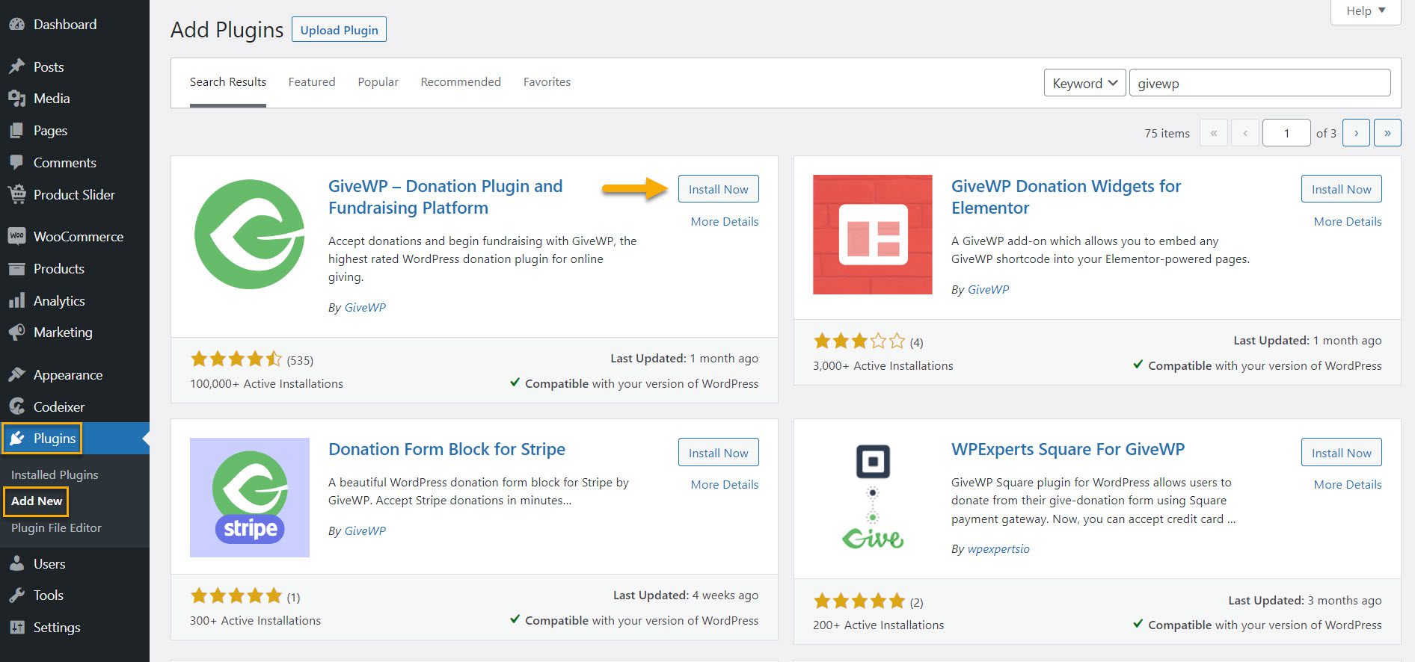Click the Stripe donation form plugin thumbnail
The image size is (1415, 662).
(x=250, y=498)
